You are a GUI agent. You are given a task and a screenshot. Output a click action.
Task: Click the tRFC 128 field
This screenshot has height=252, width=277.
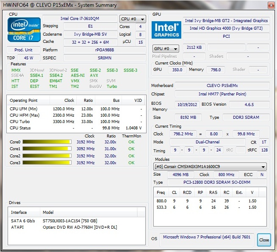coord(264,150)
